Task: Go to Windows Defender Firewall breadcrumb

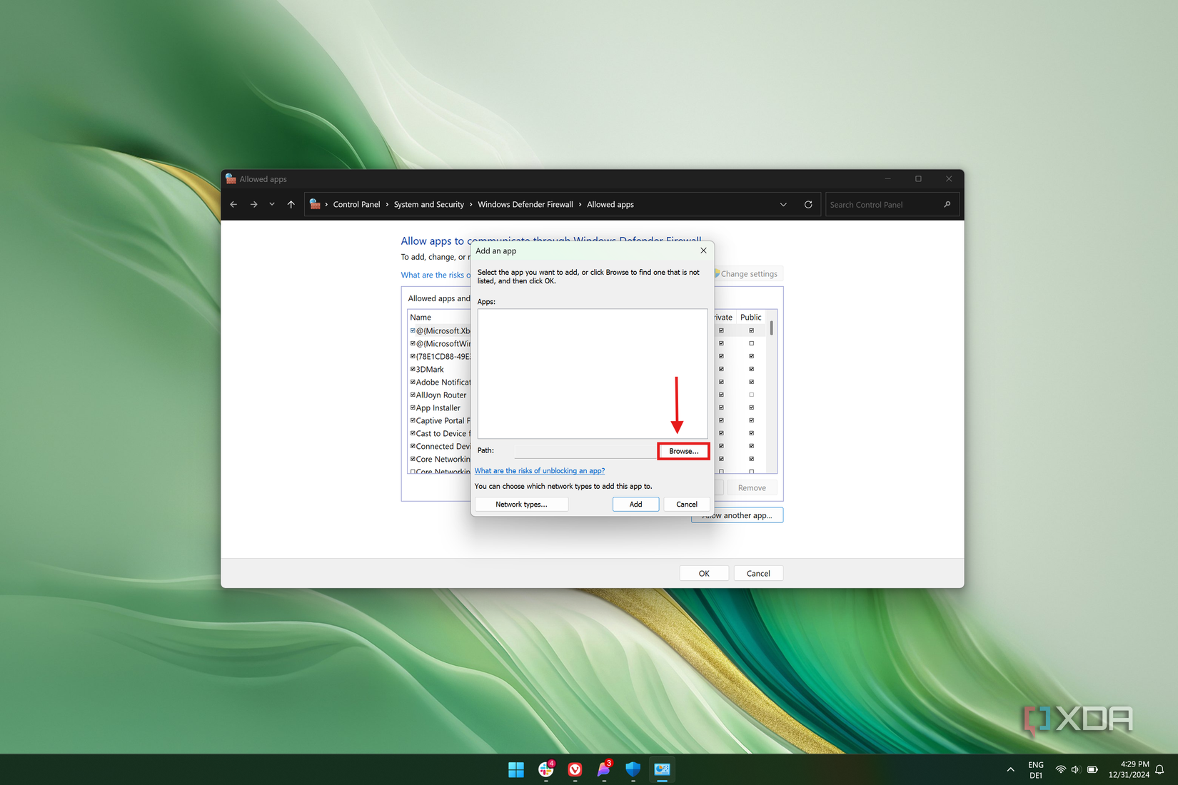Action: pyautogui.click(x=525, y=204)
